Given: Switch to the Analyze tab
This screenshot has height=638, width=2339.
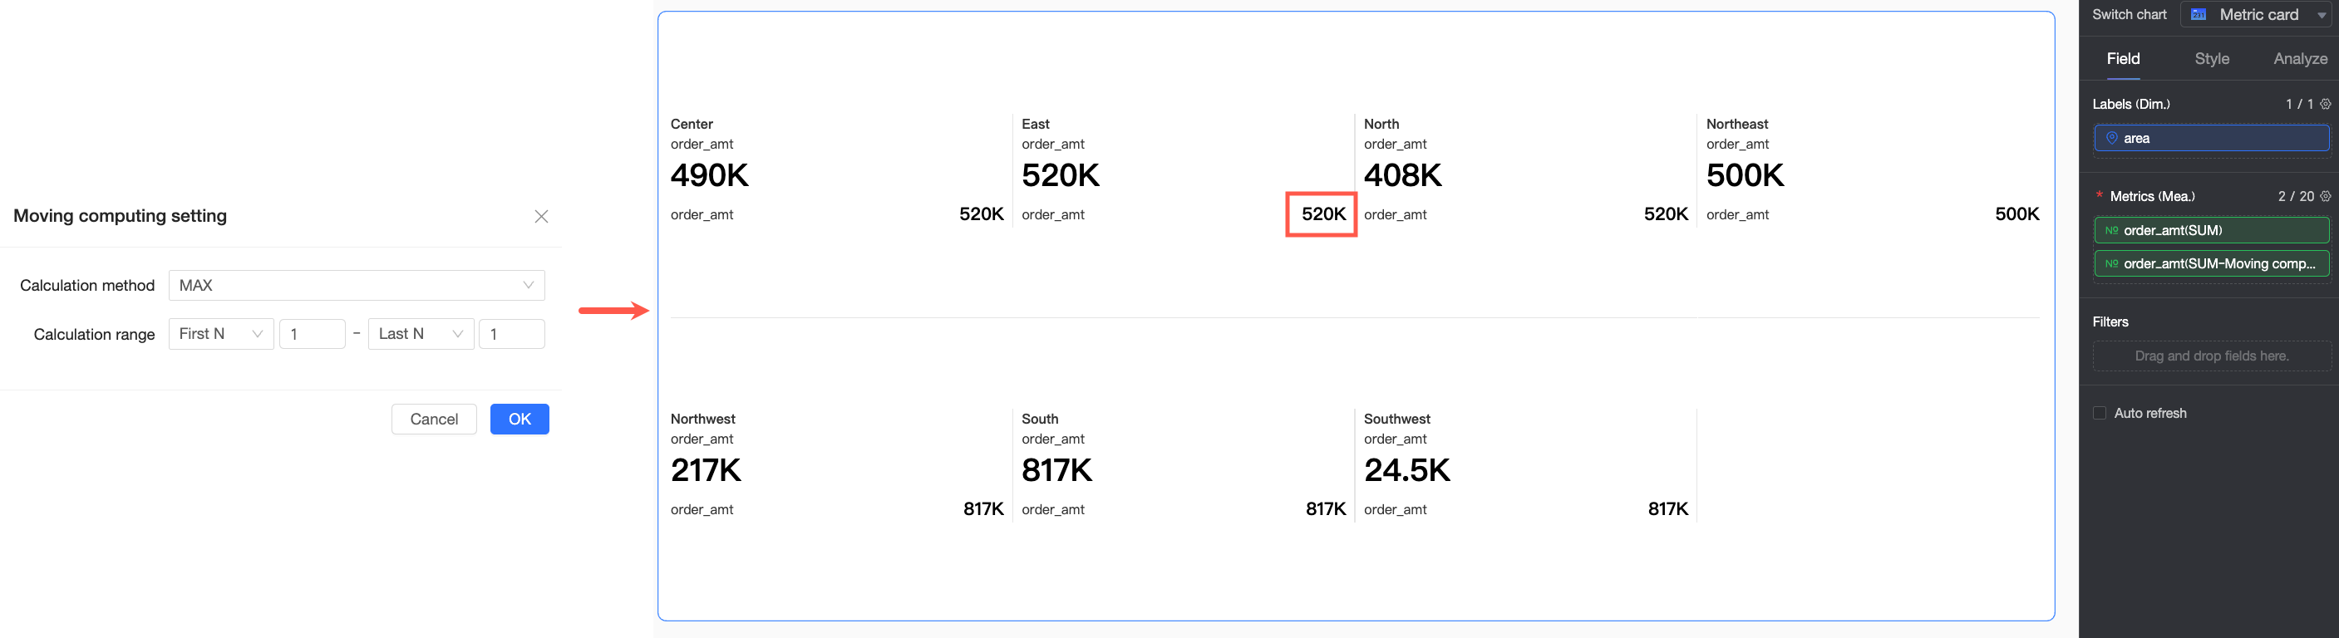Looking at the screenshot, I should [x=2299, y=59].
